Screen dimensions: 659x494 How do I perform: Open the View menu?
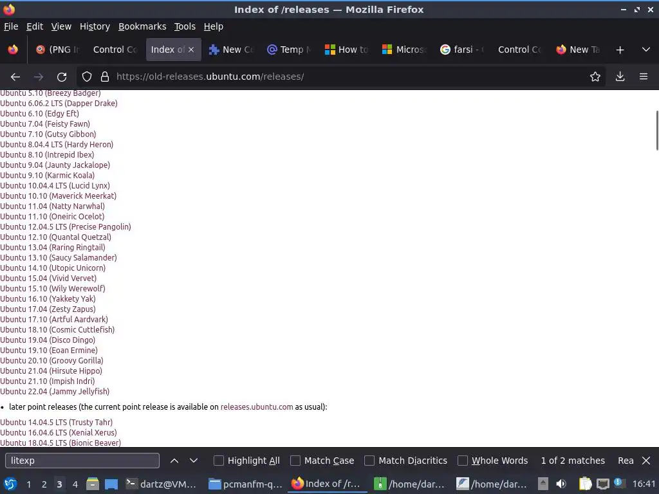click(61, 26)
